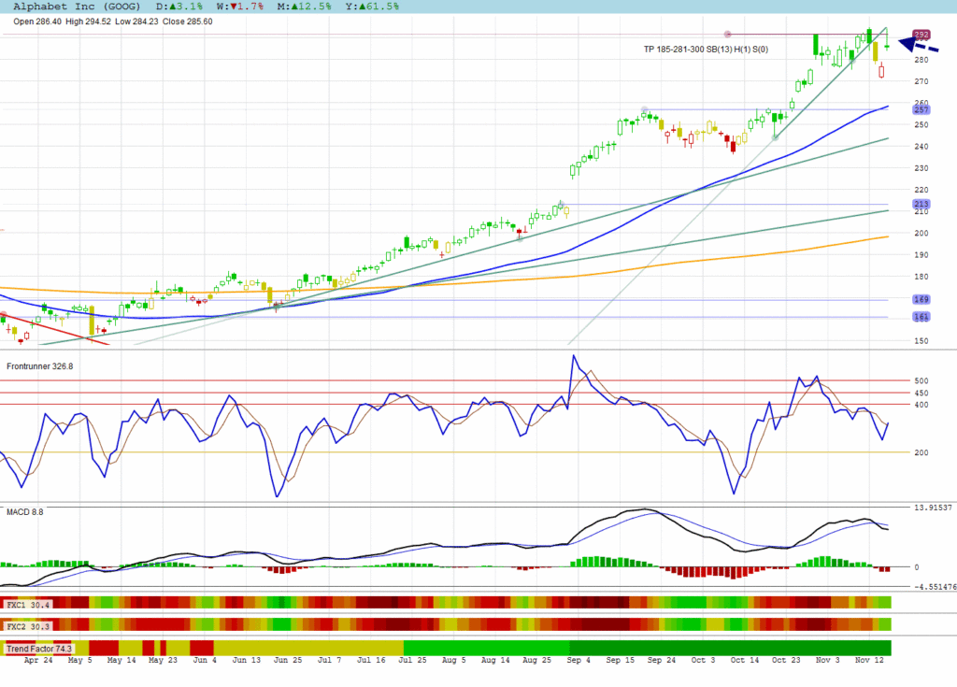Viewport: 957px width, 687px height.
Task: Select the 213 support level tag
Action: (921, 205)
